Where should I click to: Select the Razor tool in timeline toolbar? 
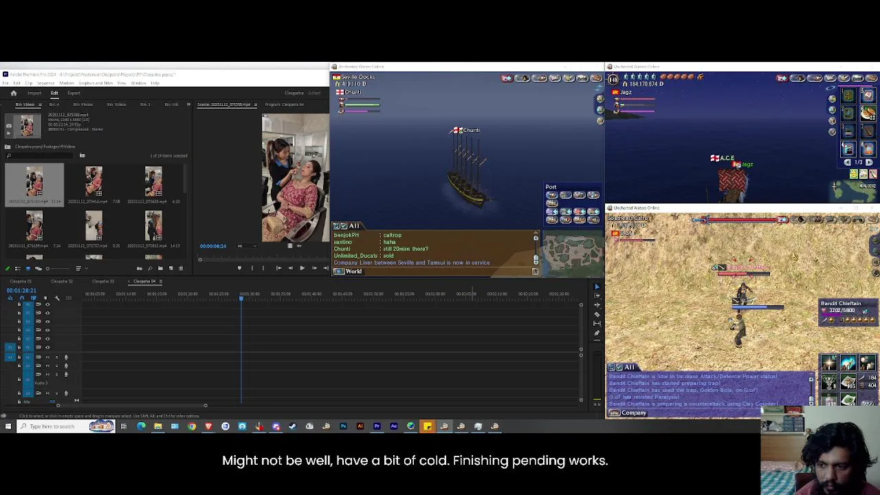point(597,314)
